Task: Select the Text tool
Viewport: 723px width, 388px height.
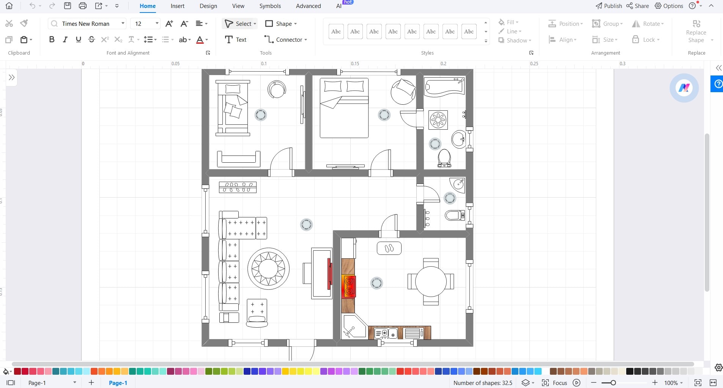Action: pos(236,39)
